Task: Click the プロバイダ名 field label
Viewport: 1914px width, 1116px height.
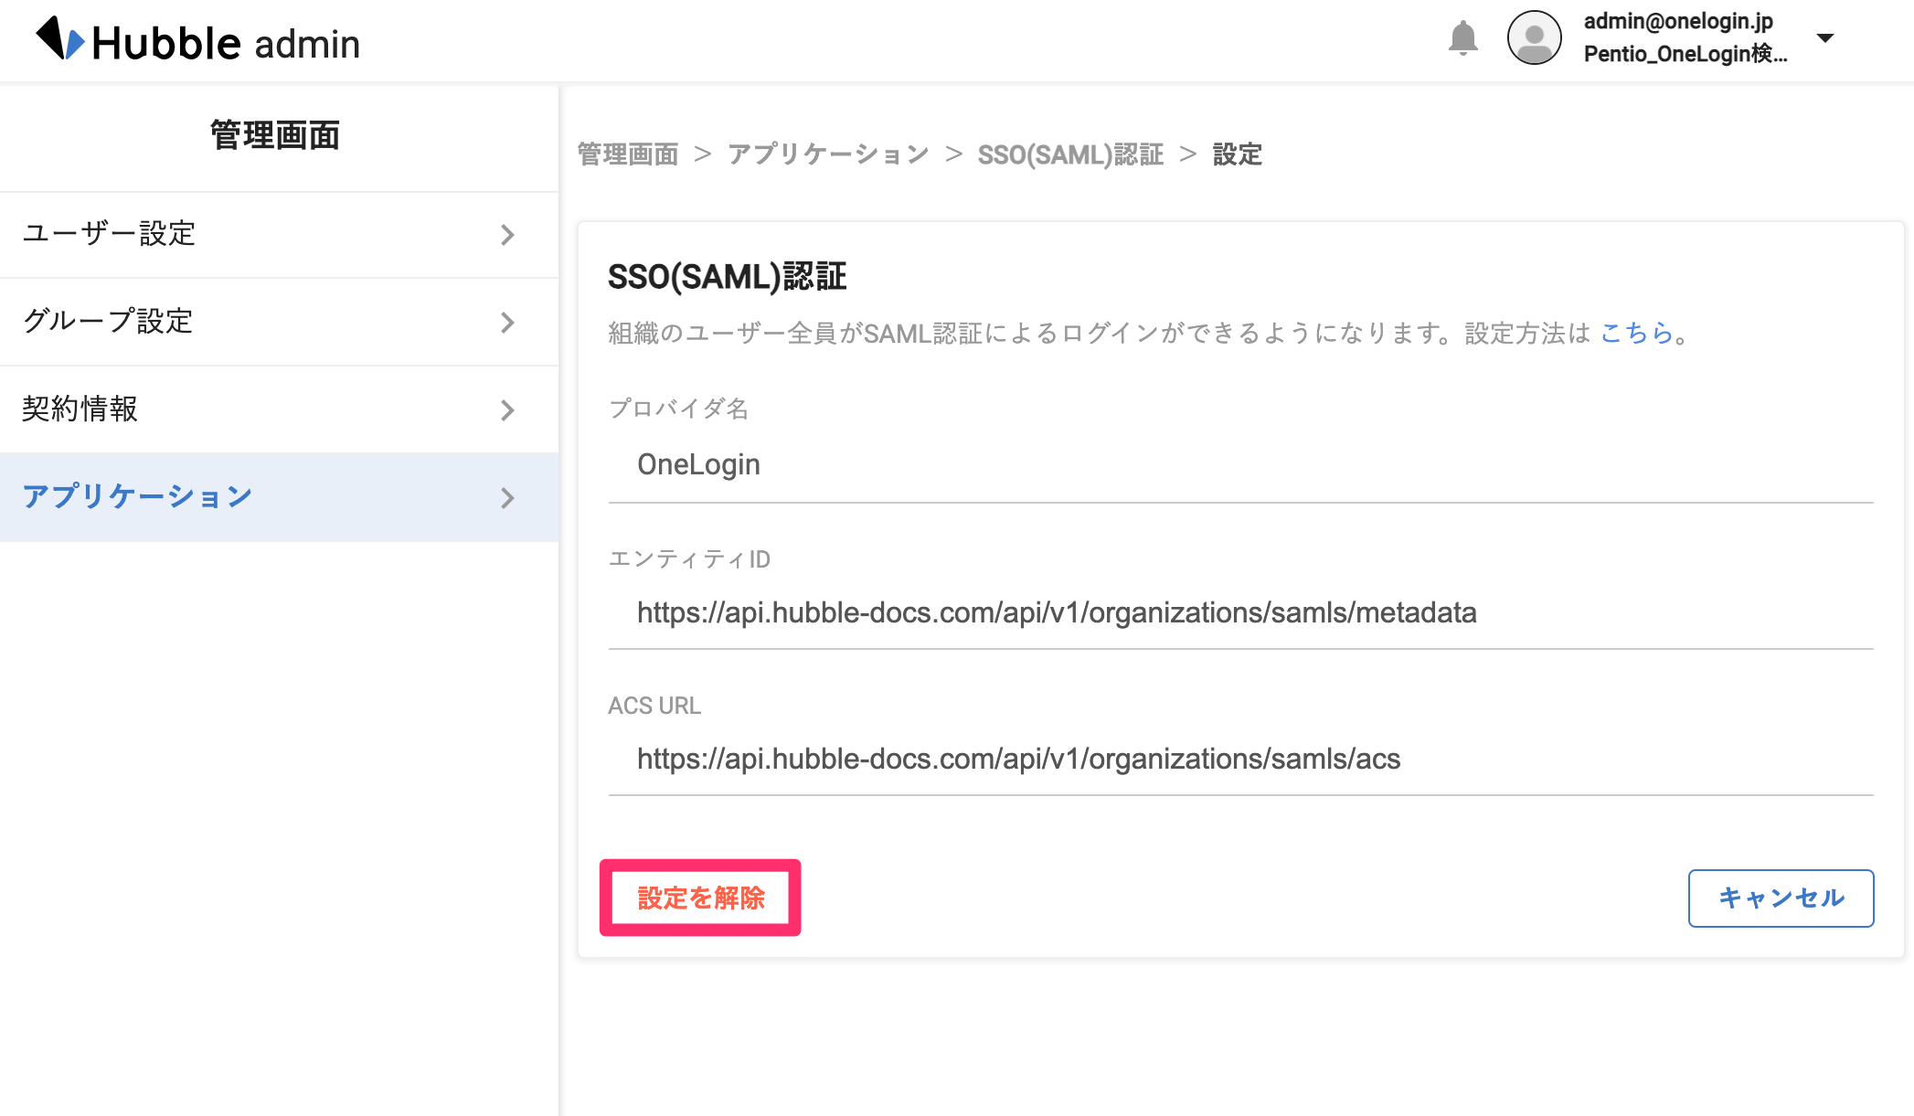Action: [678, 408]
